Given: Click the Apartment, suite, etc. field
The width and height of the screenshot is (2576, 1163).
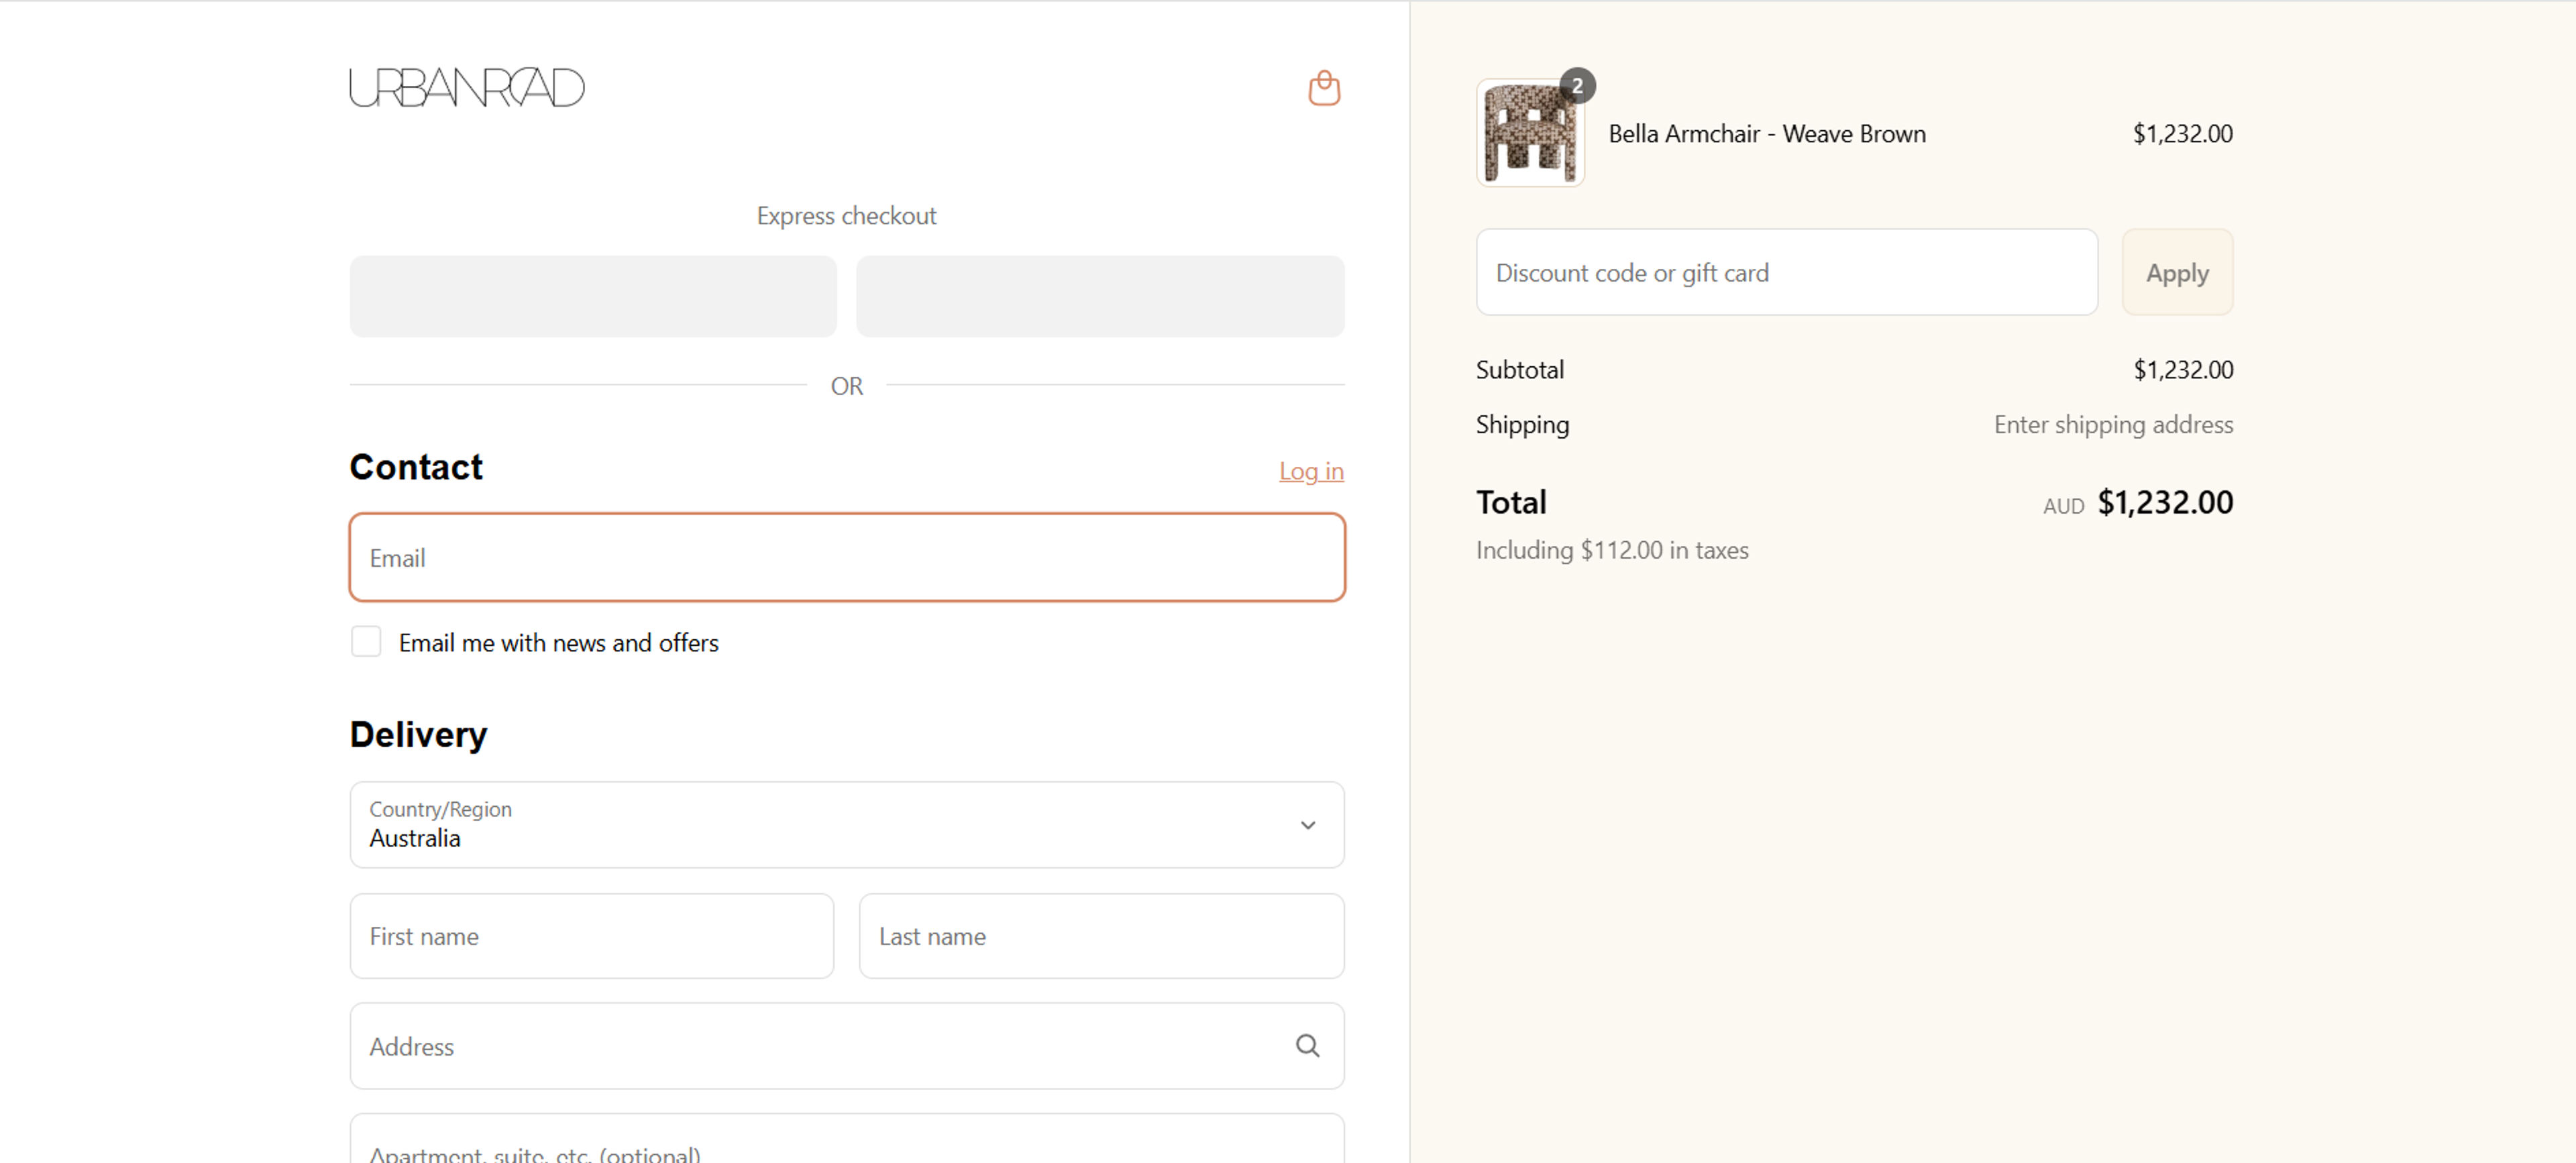Looking at the screenshot, I should 847,1139.
